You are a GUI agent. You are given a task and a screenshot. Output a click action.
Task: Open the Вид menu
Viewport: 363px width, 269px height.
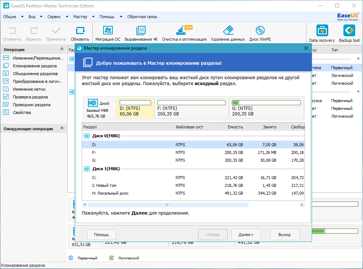coord(32,17)
